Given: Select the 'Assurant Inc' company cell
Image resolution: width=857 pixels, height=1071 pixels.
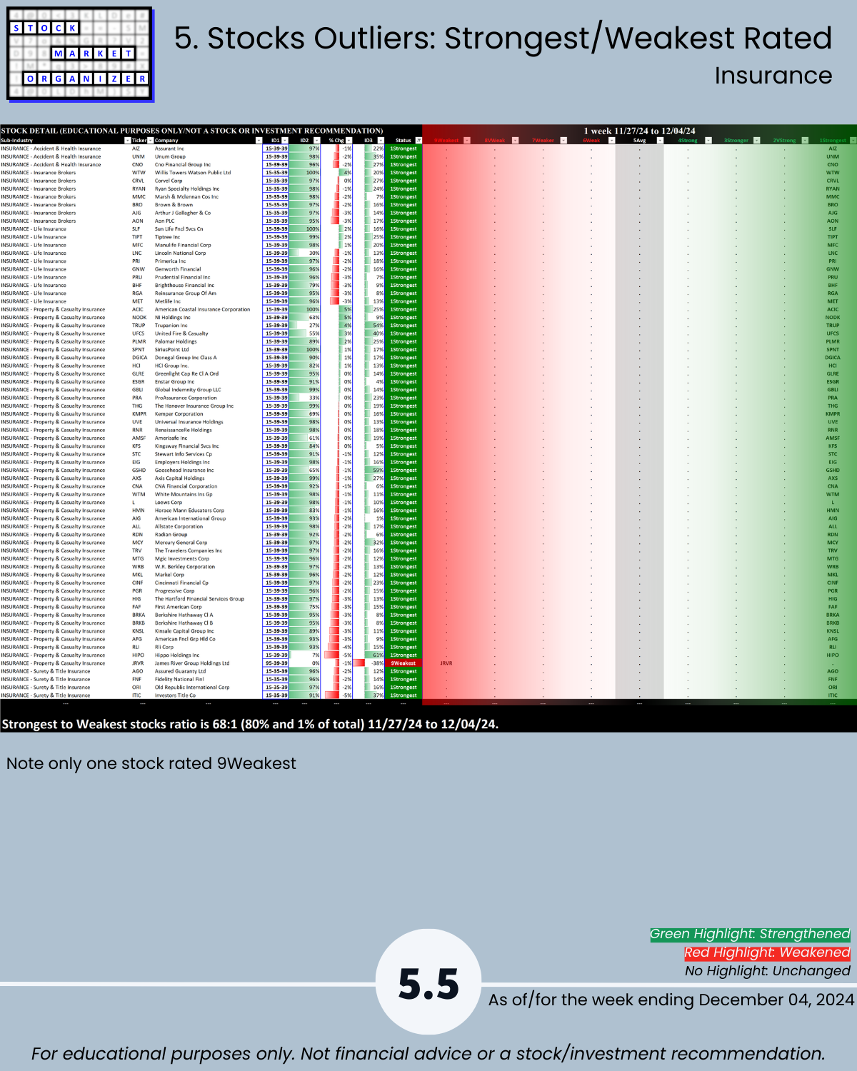Looking at the screenshot, I should tap(170, 149).
